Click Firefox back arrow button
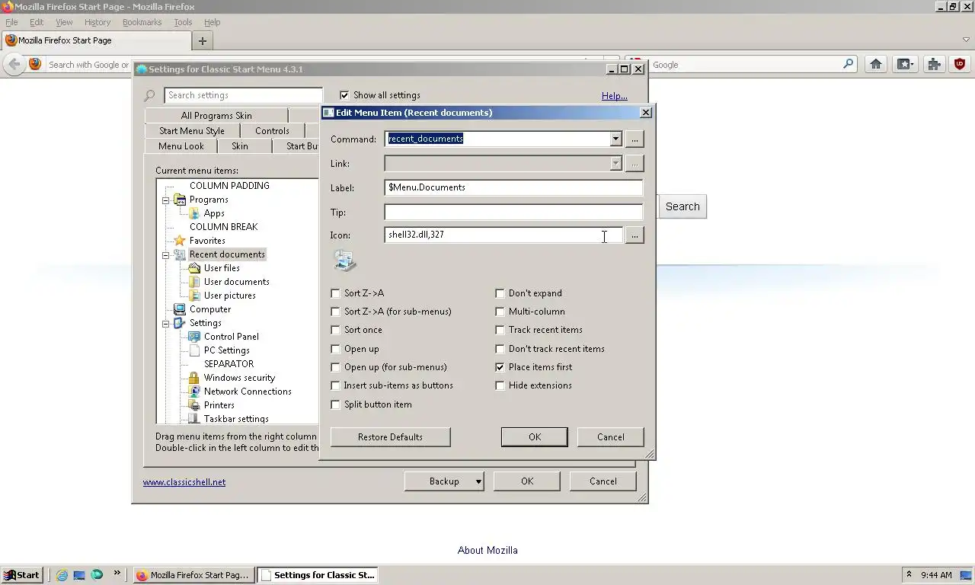The width and height of the screenshot is (975, 585). (x=14, y=65)
